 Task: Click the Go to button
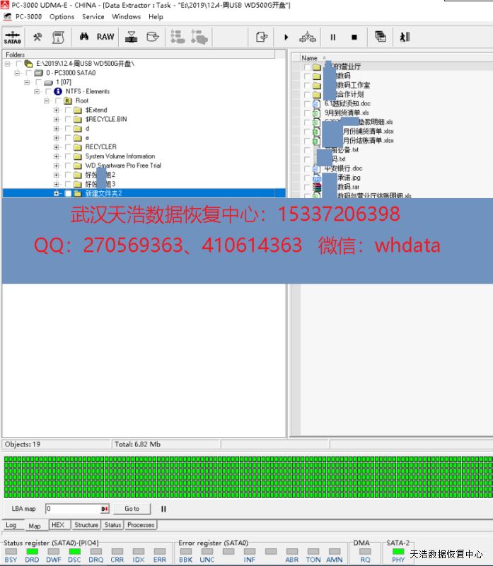pos(132,509)
